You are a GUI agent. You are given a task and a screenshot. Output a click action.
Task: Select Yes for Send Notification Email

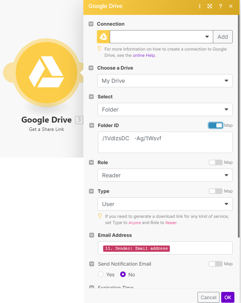coord(101,274)
